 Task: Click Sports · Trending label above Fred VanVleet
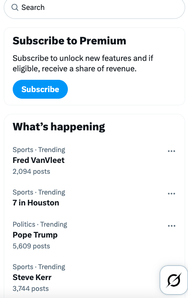39,150
